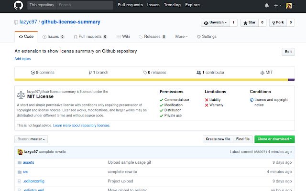Screen dimensions: 306x191
Task: Open Learn more about repository licenses link
Action: (82, 126)
